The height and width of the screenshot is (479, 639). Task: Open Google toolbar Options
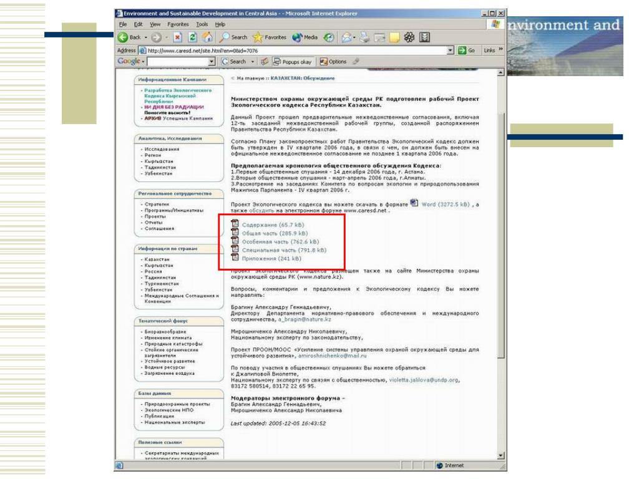(x=333, y=62)
